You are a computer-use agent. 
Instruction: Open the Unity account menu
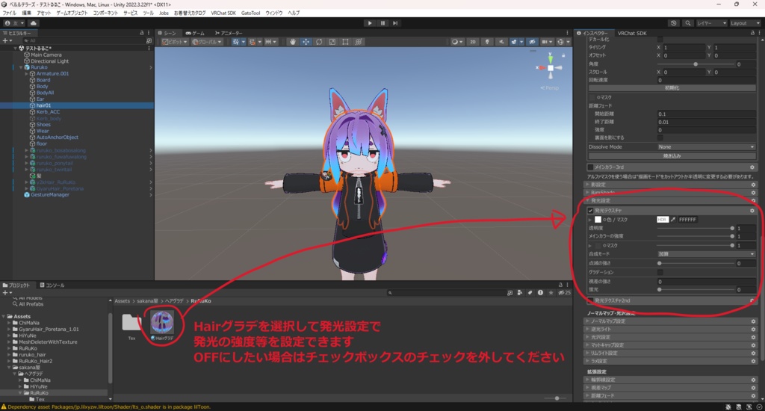(x=14, y=23)
